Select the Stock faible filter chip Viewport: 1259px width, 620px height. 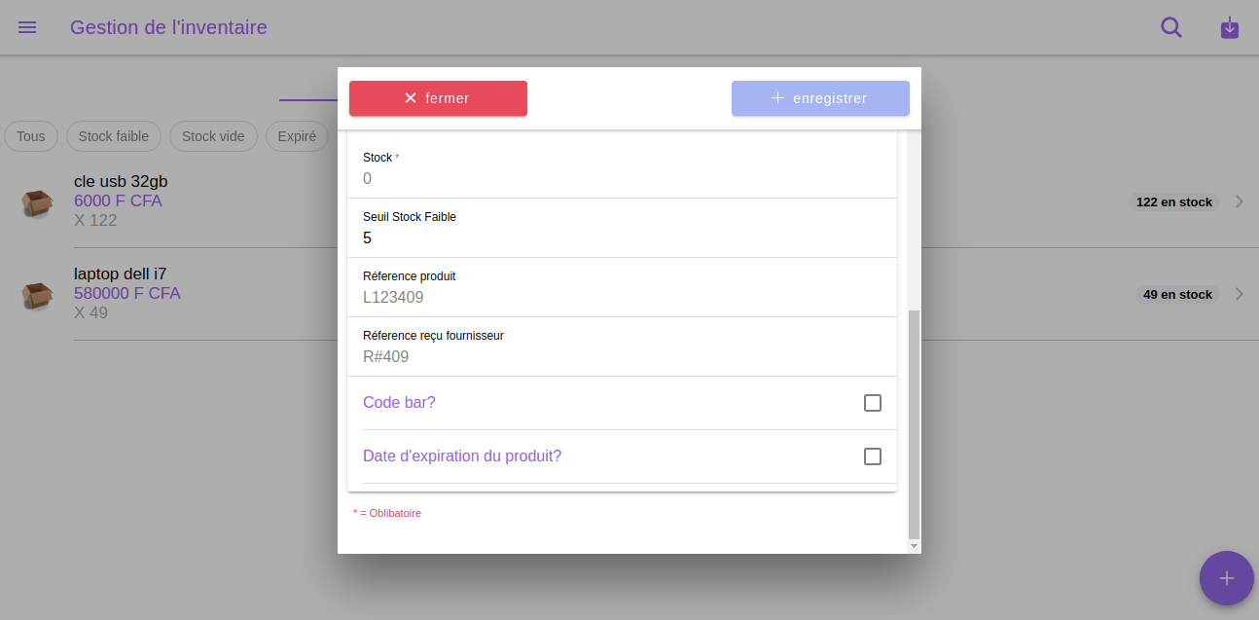point(114,136)
